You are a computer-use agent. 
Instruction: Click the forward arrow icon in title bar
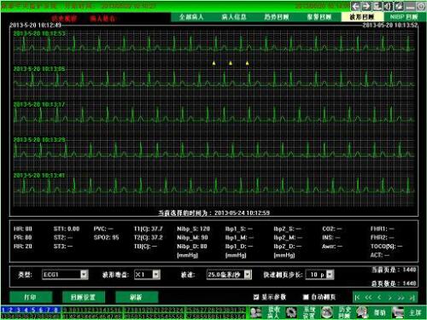click(x=366, y=6)
